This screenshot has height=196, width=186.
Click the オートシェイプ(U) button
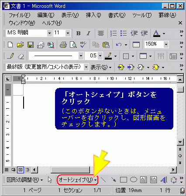coord(77,180)
